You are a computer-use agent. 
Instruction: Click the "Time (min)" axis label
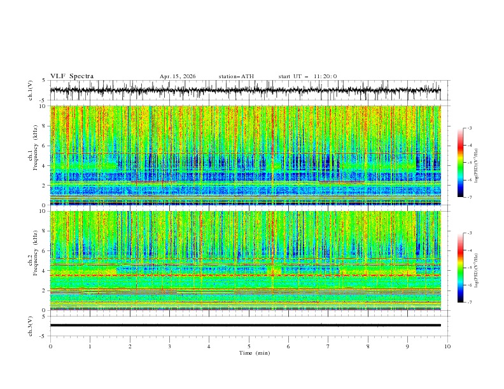pos(255,353)
